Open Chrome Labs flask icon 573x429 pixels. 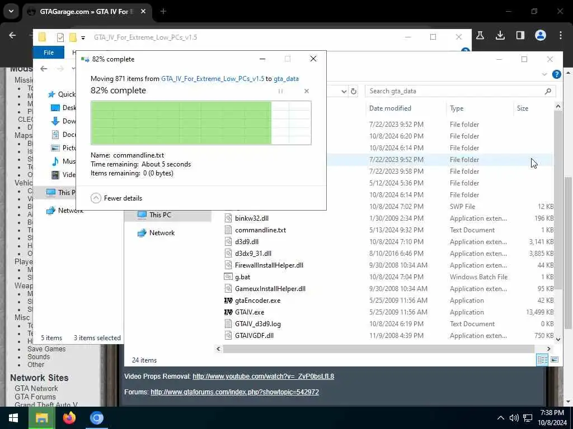(480, 35)
